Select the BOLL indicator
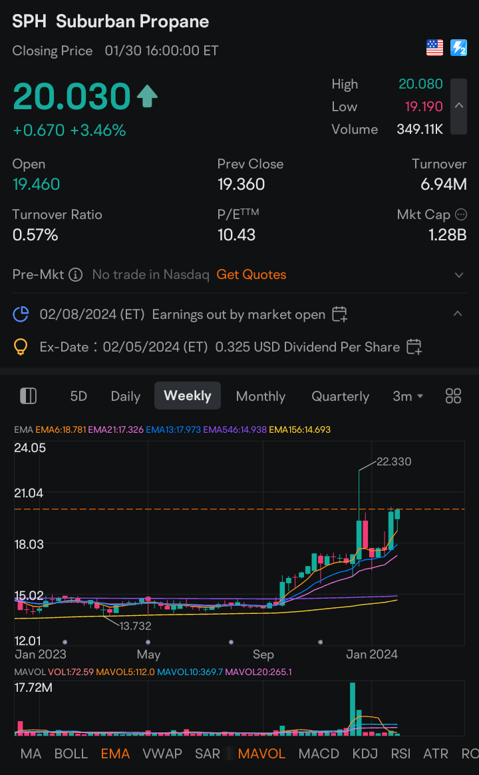 click(71, 754)
